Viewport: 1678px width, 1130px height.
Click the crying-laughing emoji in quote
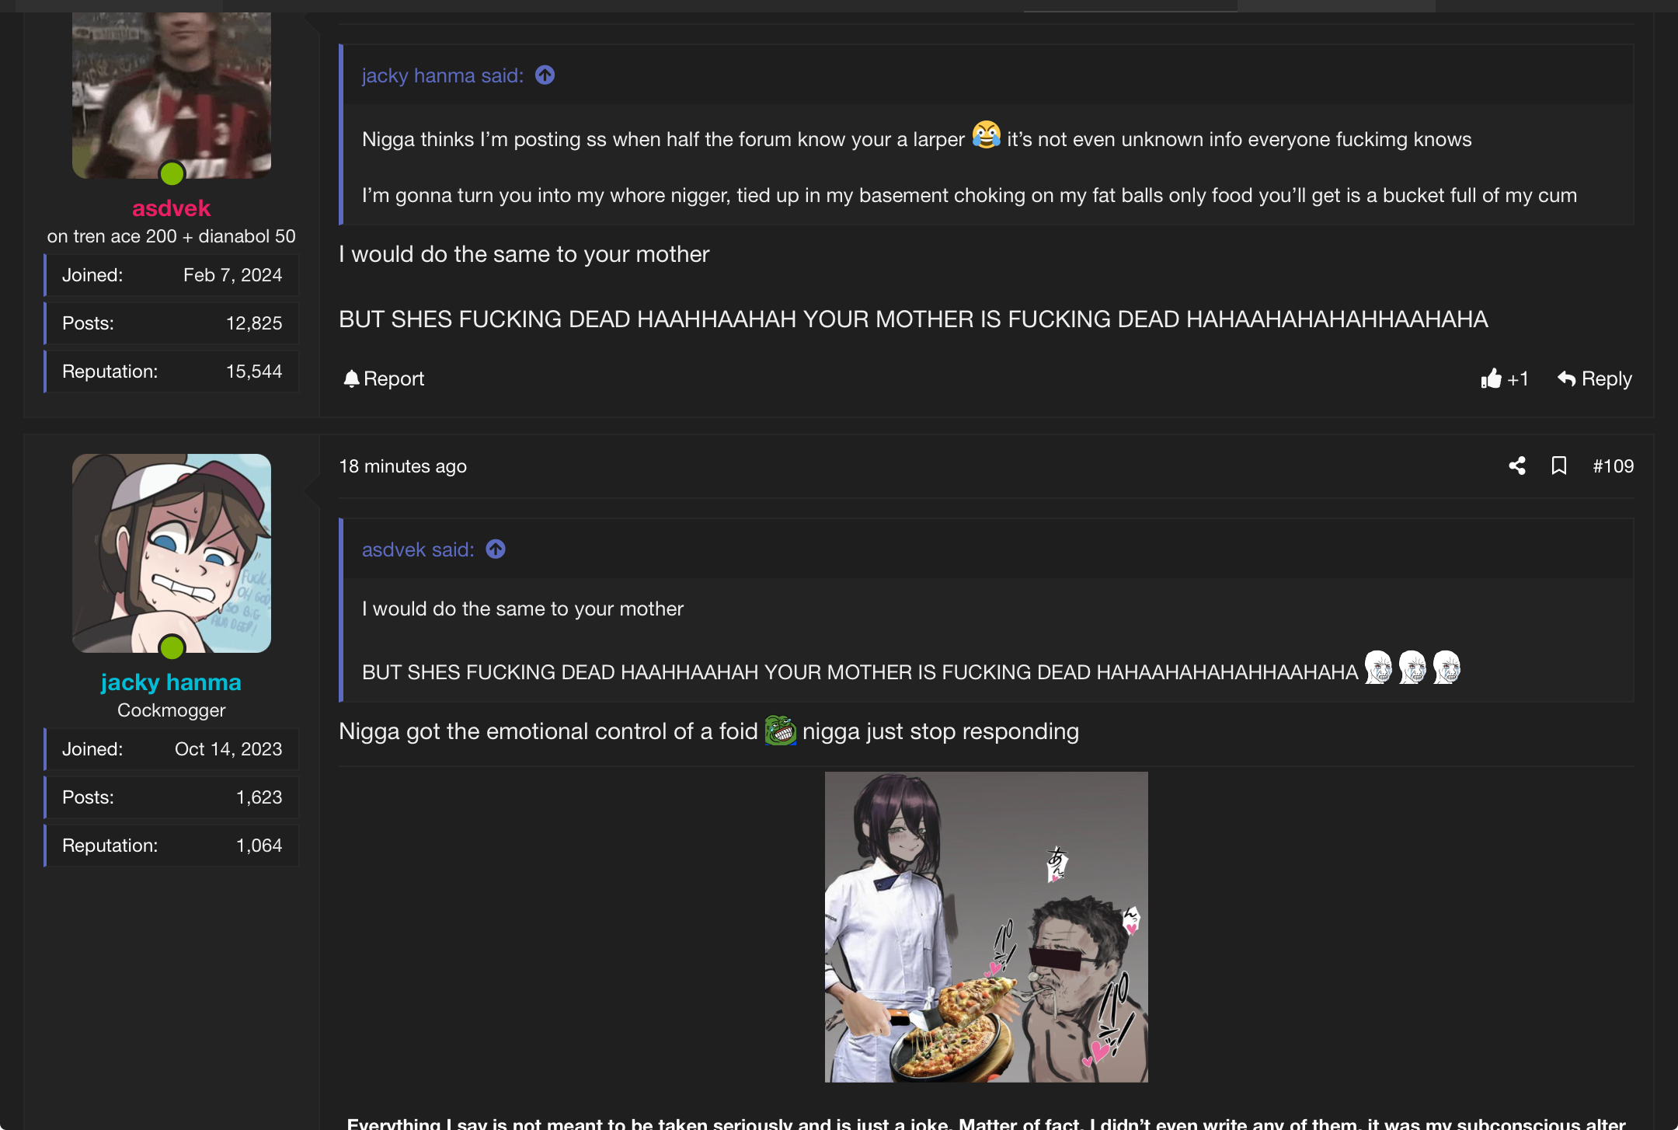pos(987,135)
